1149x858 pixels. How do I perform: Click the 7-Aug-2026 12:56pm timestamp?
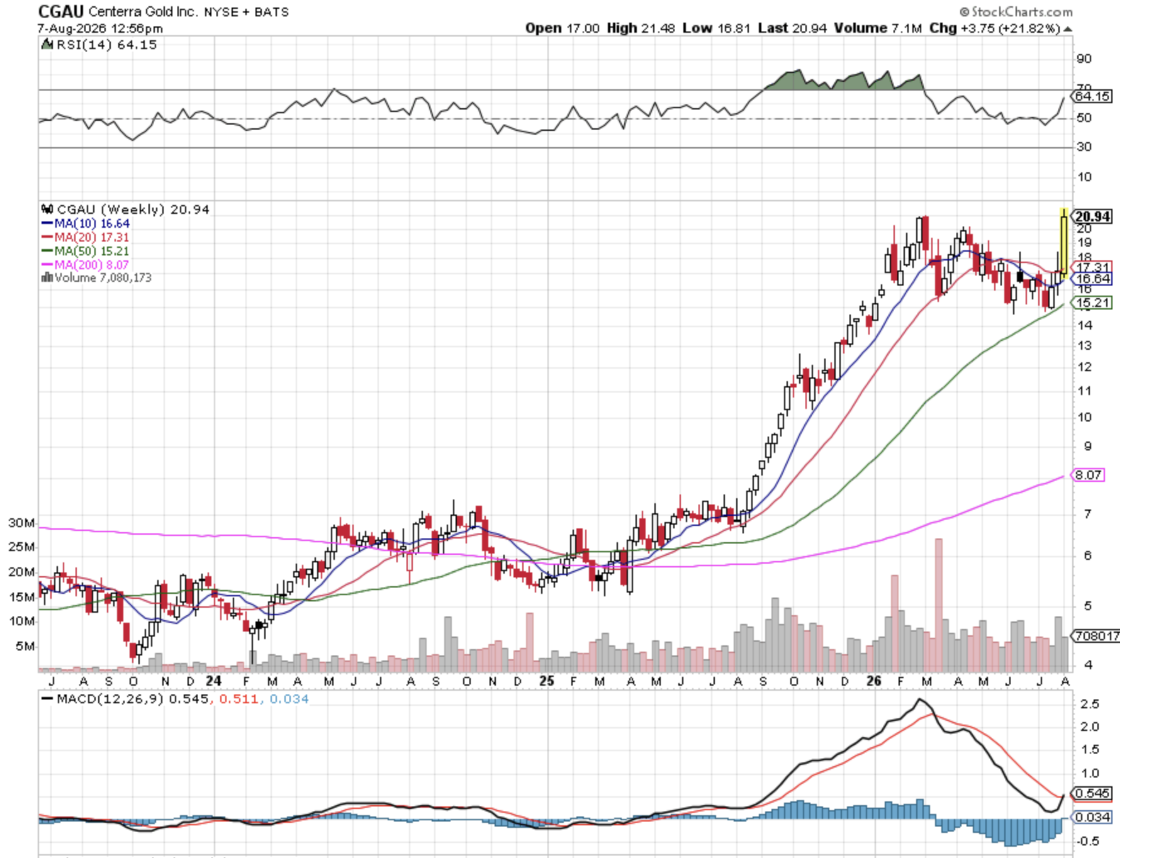point(100,28)
